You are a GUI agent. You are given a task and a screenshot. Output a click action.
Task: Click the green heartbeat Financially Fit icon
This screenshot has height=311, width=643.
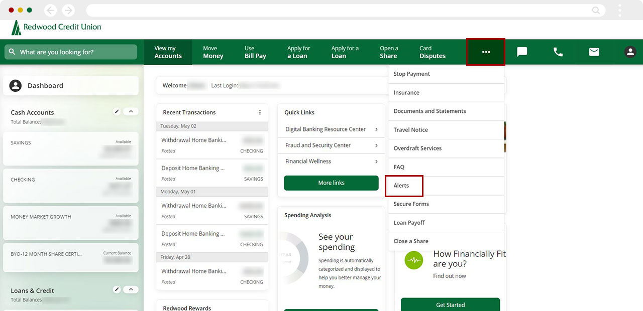(414, 260)
